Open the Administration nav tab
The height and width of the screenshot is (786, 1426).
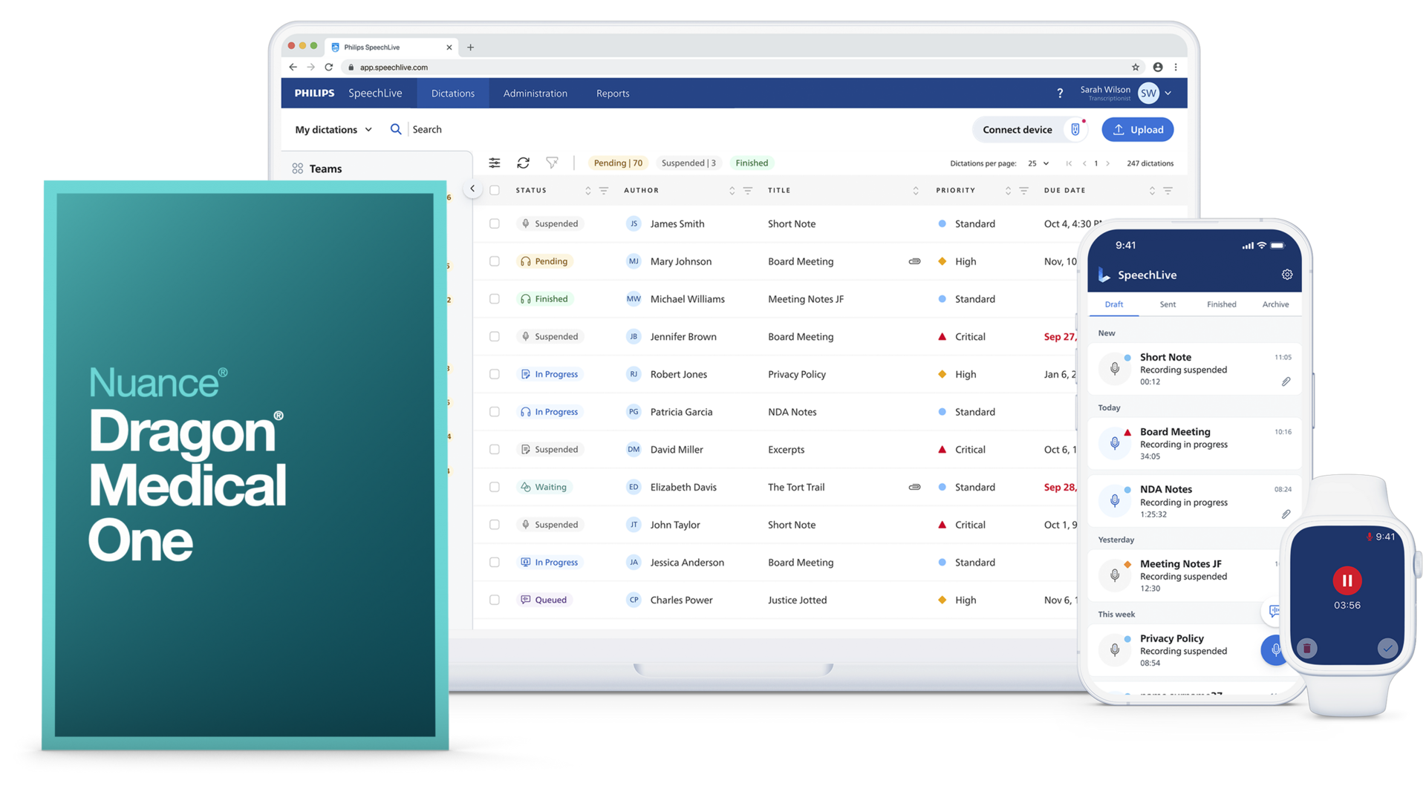[x=535, y=94]
